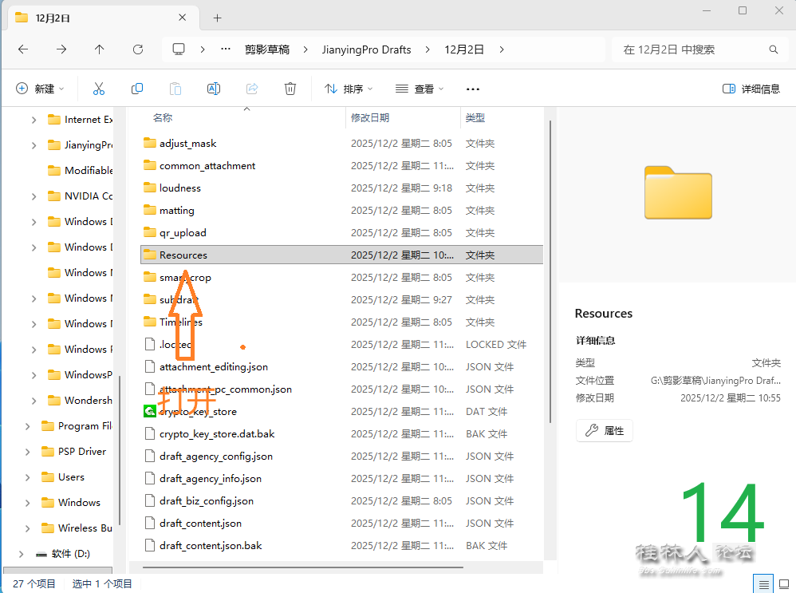Toggle the Details pane button

click(751, 89)
